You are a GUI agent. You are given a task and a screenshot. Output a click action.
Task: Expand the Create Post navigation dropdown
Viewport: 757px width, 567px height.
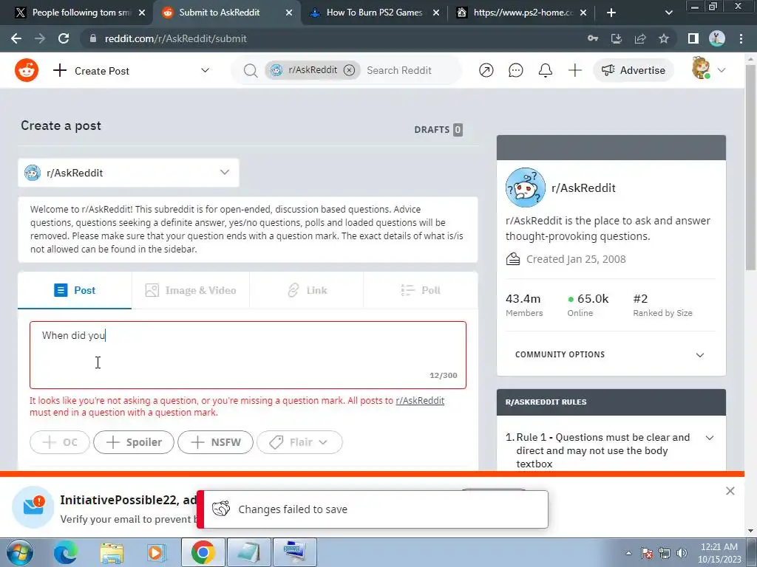206,70
